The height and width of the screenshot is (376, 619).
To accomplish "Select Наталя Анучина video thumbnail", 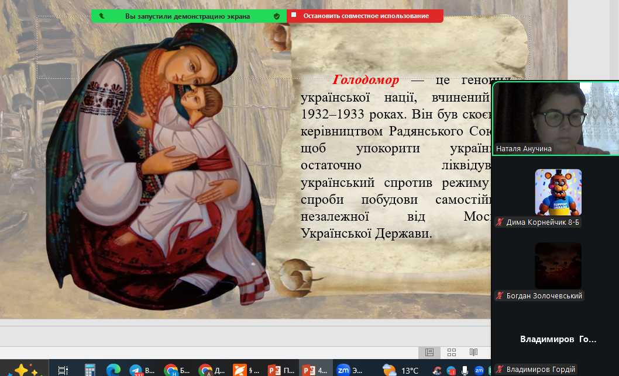I will [x=555, y=118].
